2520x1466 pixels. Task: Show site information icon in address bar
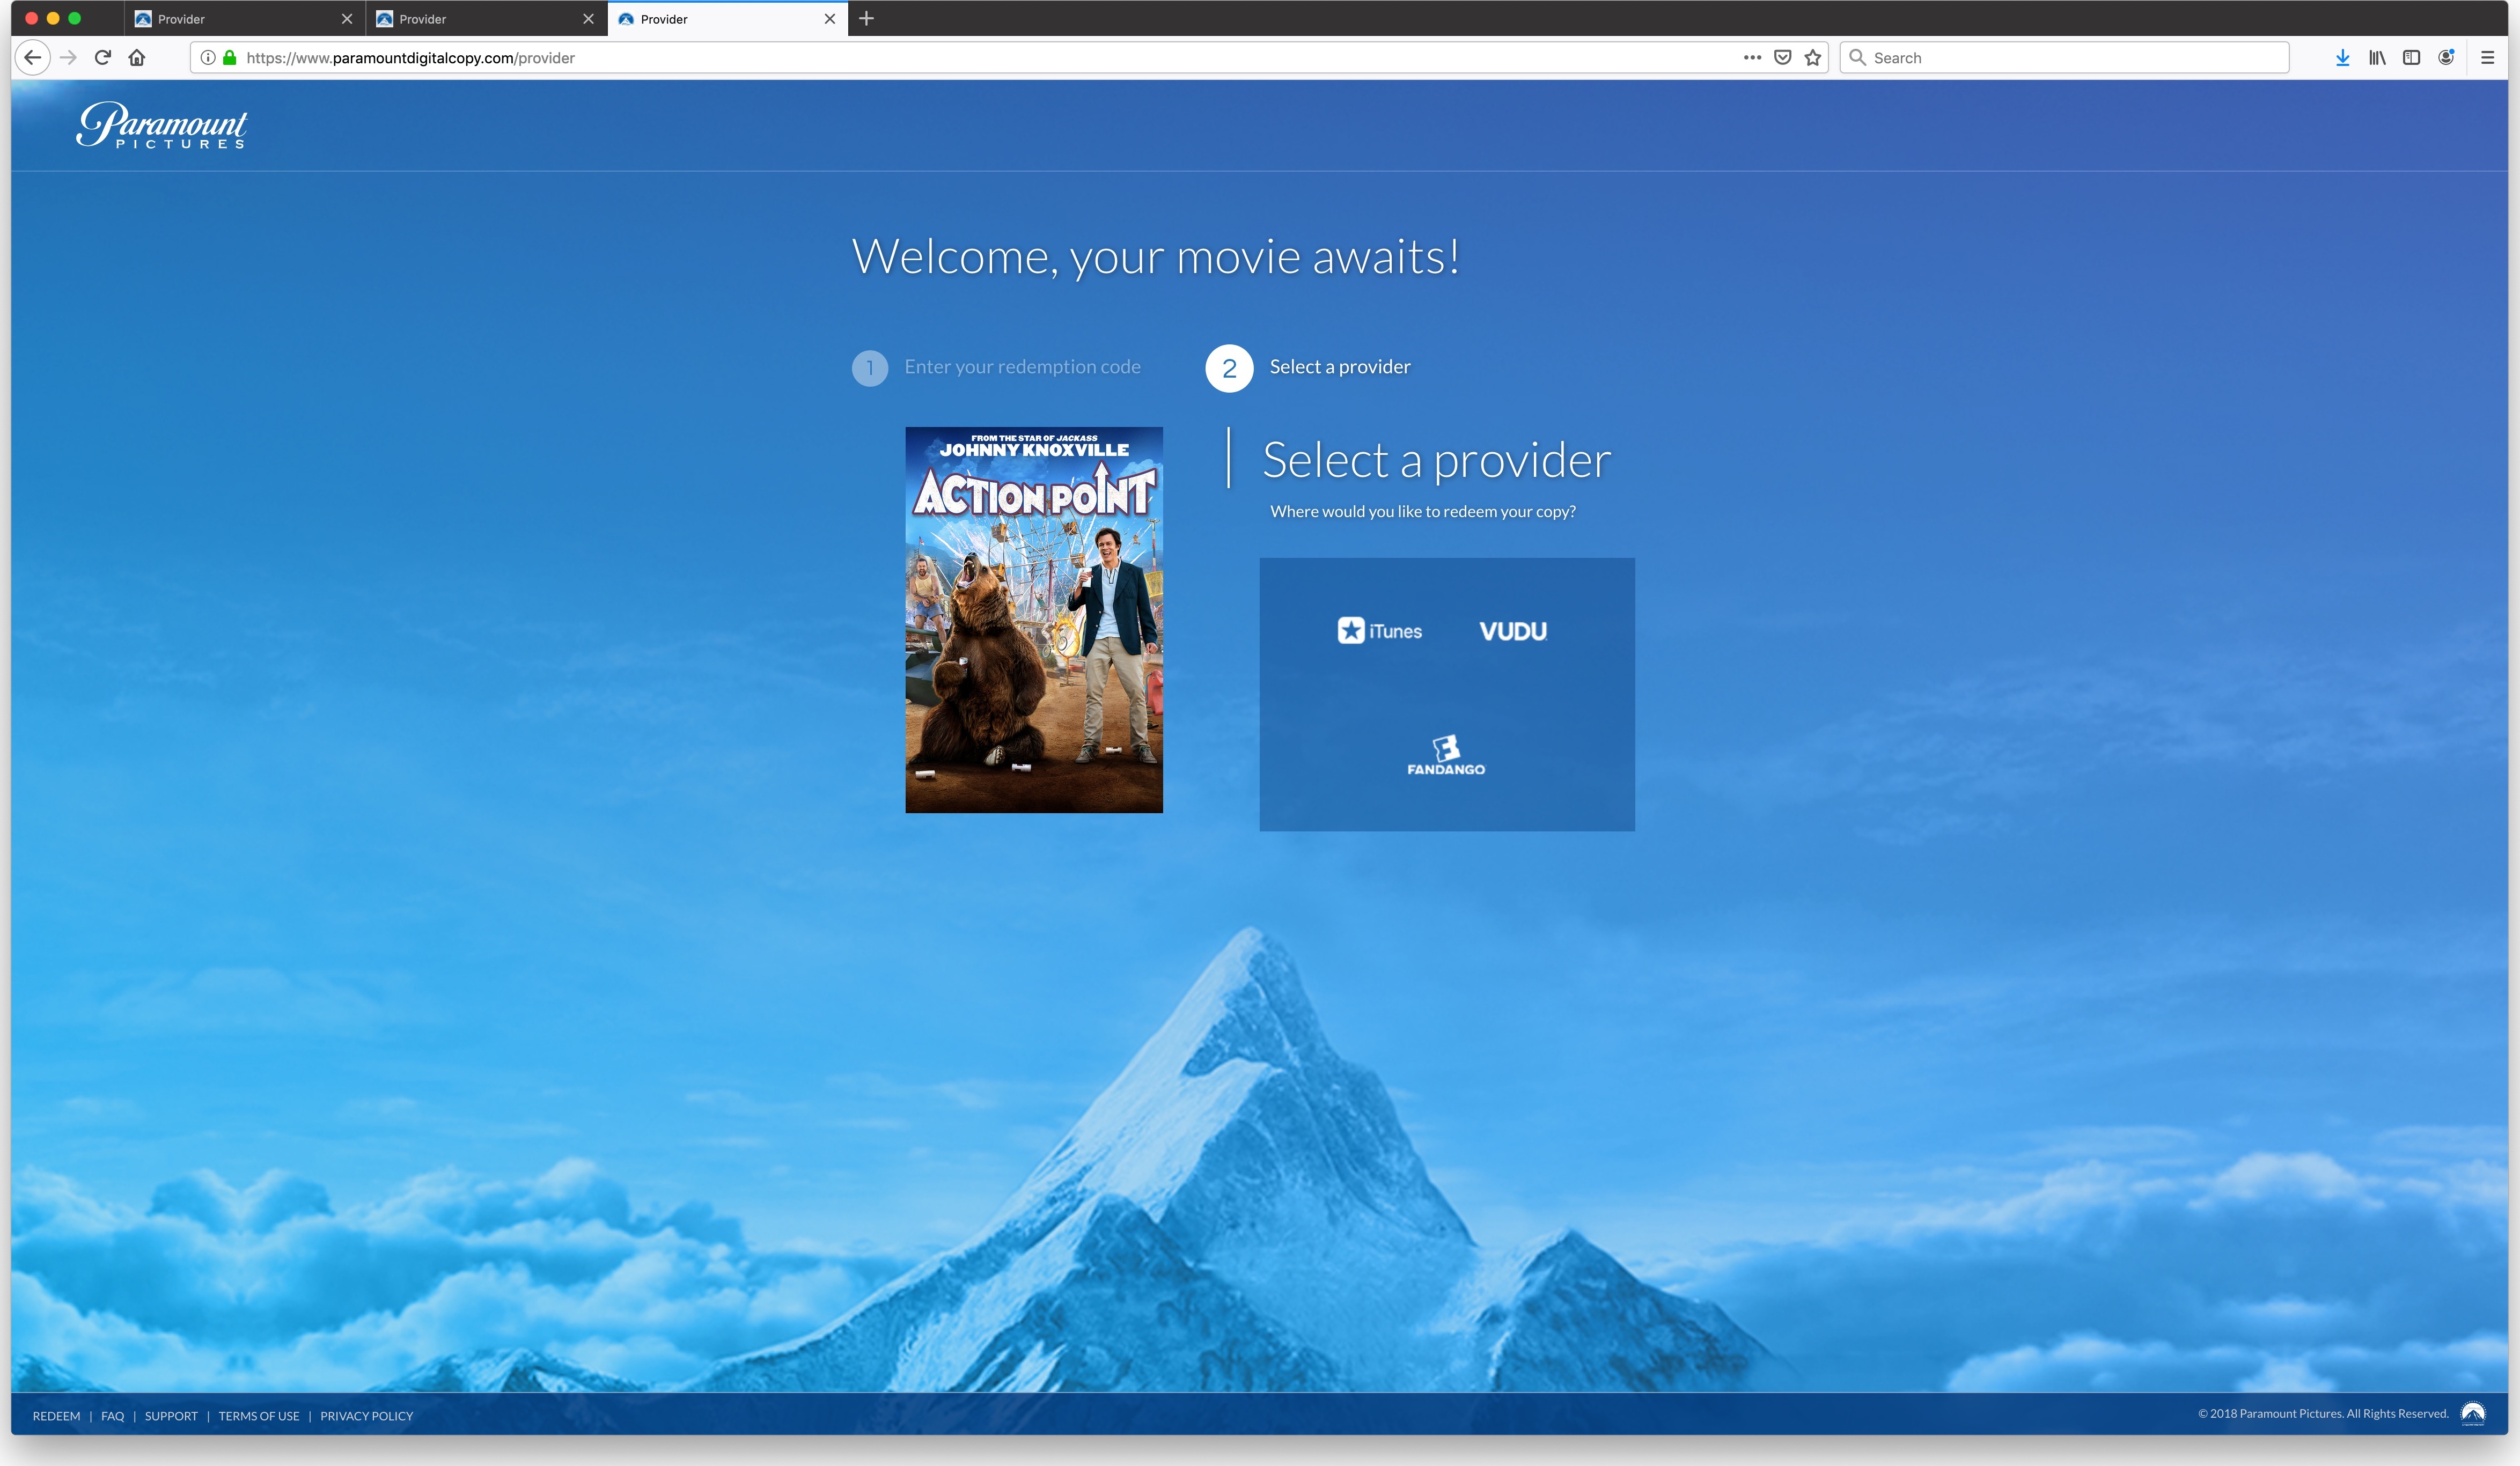pos(208,58)
